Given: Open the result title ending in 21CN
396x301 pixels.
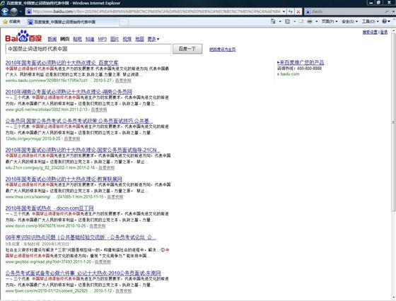Looking at the screenshot, I should click(x=83, y=150).
